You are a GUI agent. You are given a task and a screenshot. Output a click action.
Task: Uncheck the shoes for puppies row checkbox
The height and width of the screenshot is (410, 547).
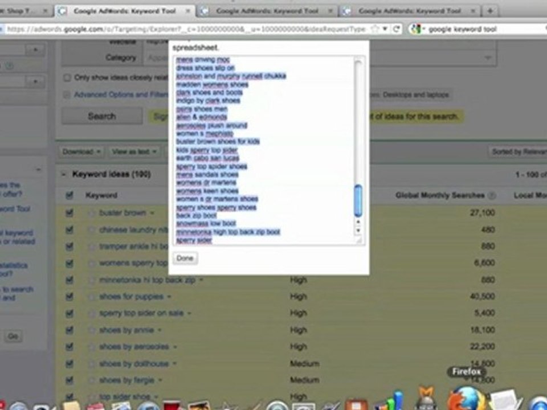70,297
